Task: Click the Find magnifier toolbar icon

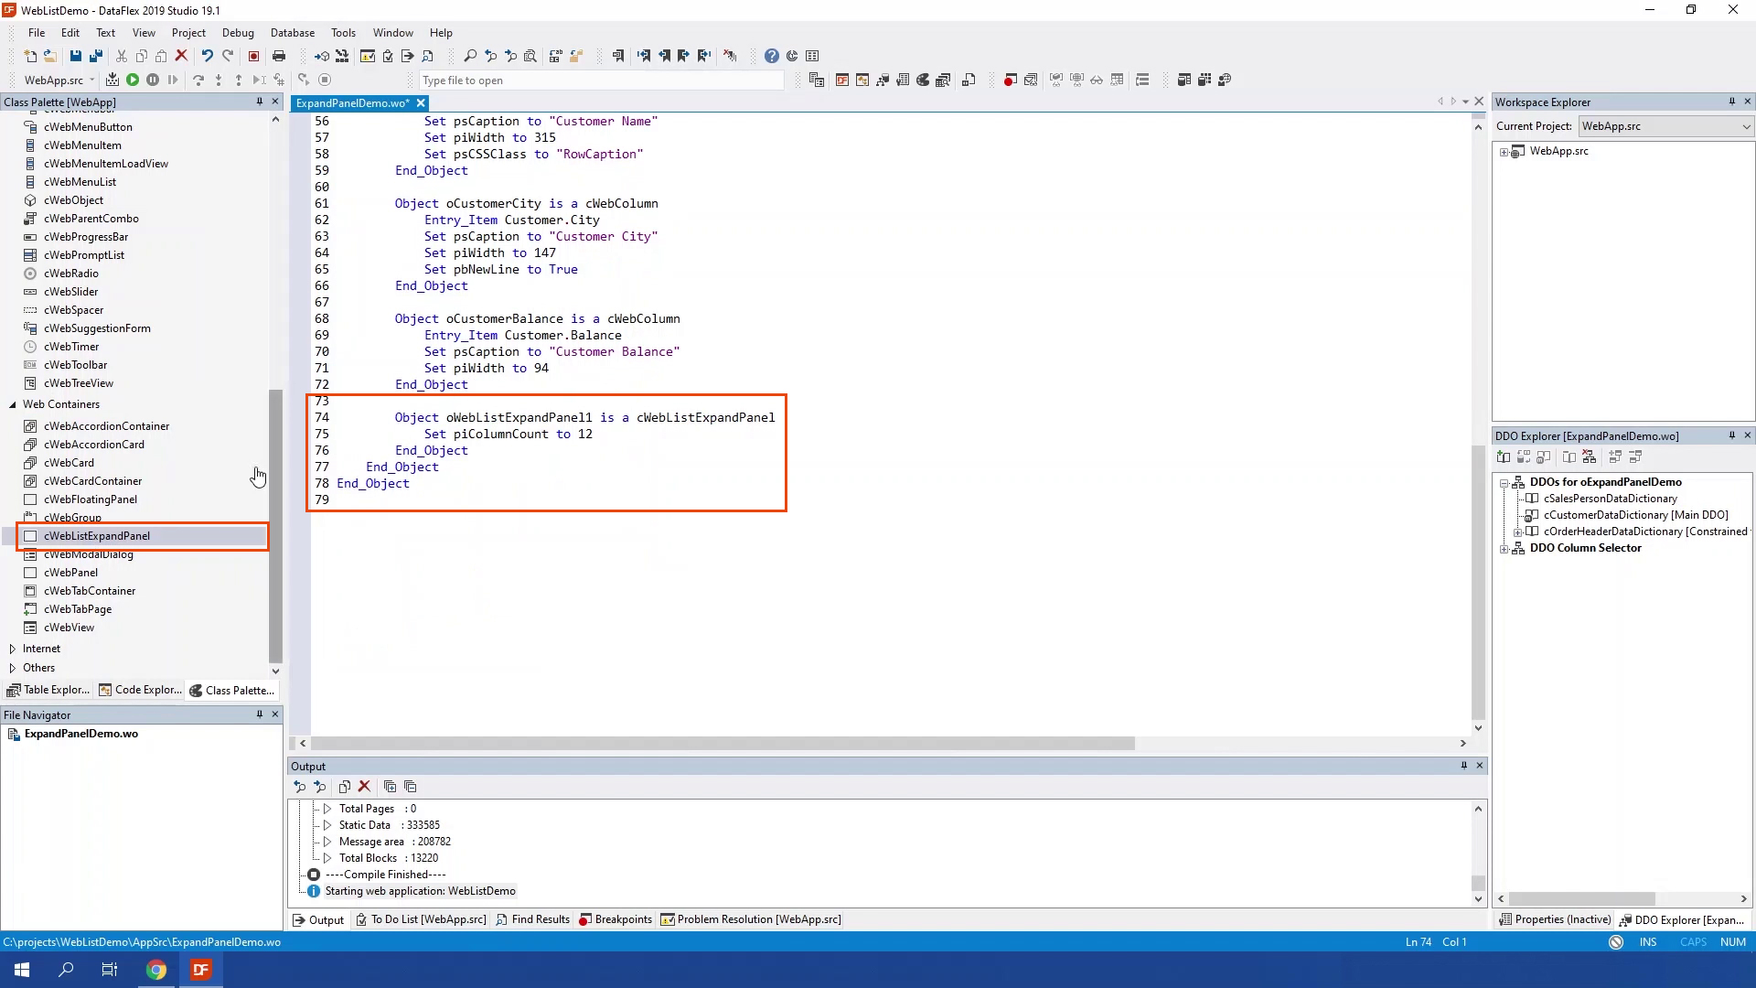Action: point(470,56)
